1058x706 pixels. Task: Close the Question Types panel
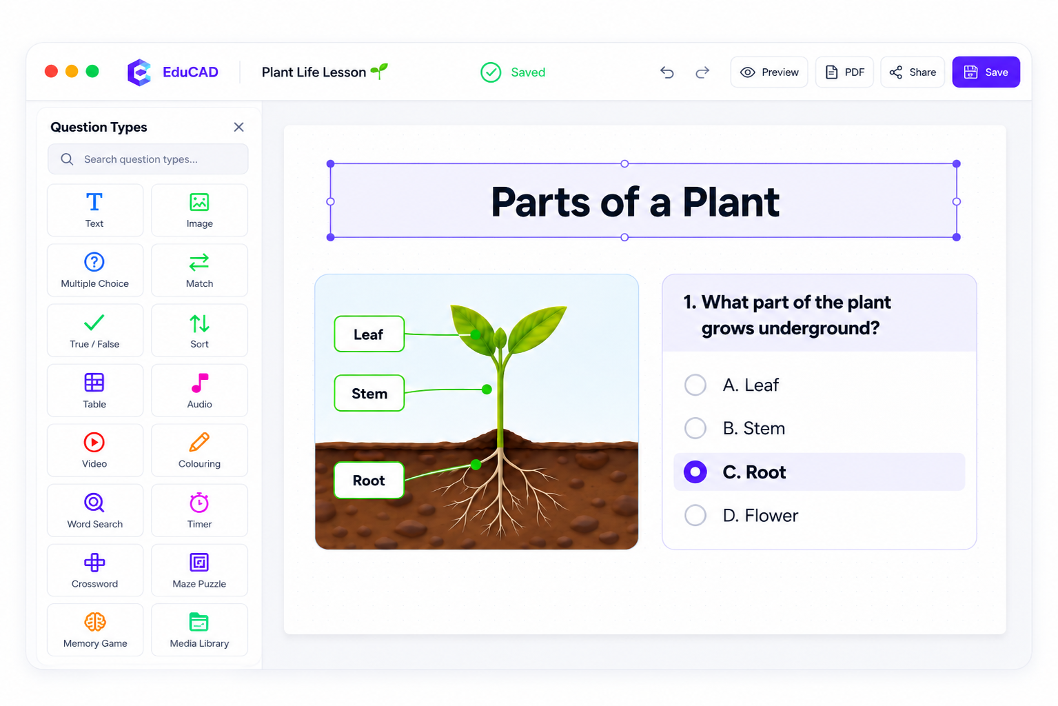point(238,127)
